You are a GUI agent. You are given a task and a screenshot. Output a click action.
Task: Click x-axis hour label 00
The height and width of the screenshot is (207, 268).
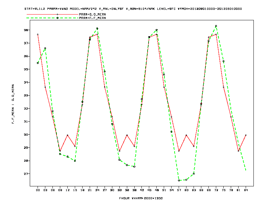38,190
